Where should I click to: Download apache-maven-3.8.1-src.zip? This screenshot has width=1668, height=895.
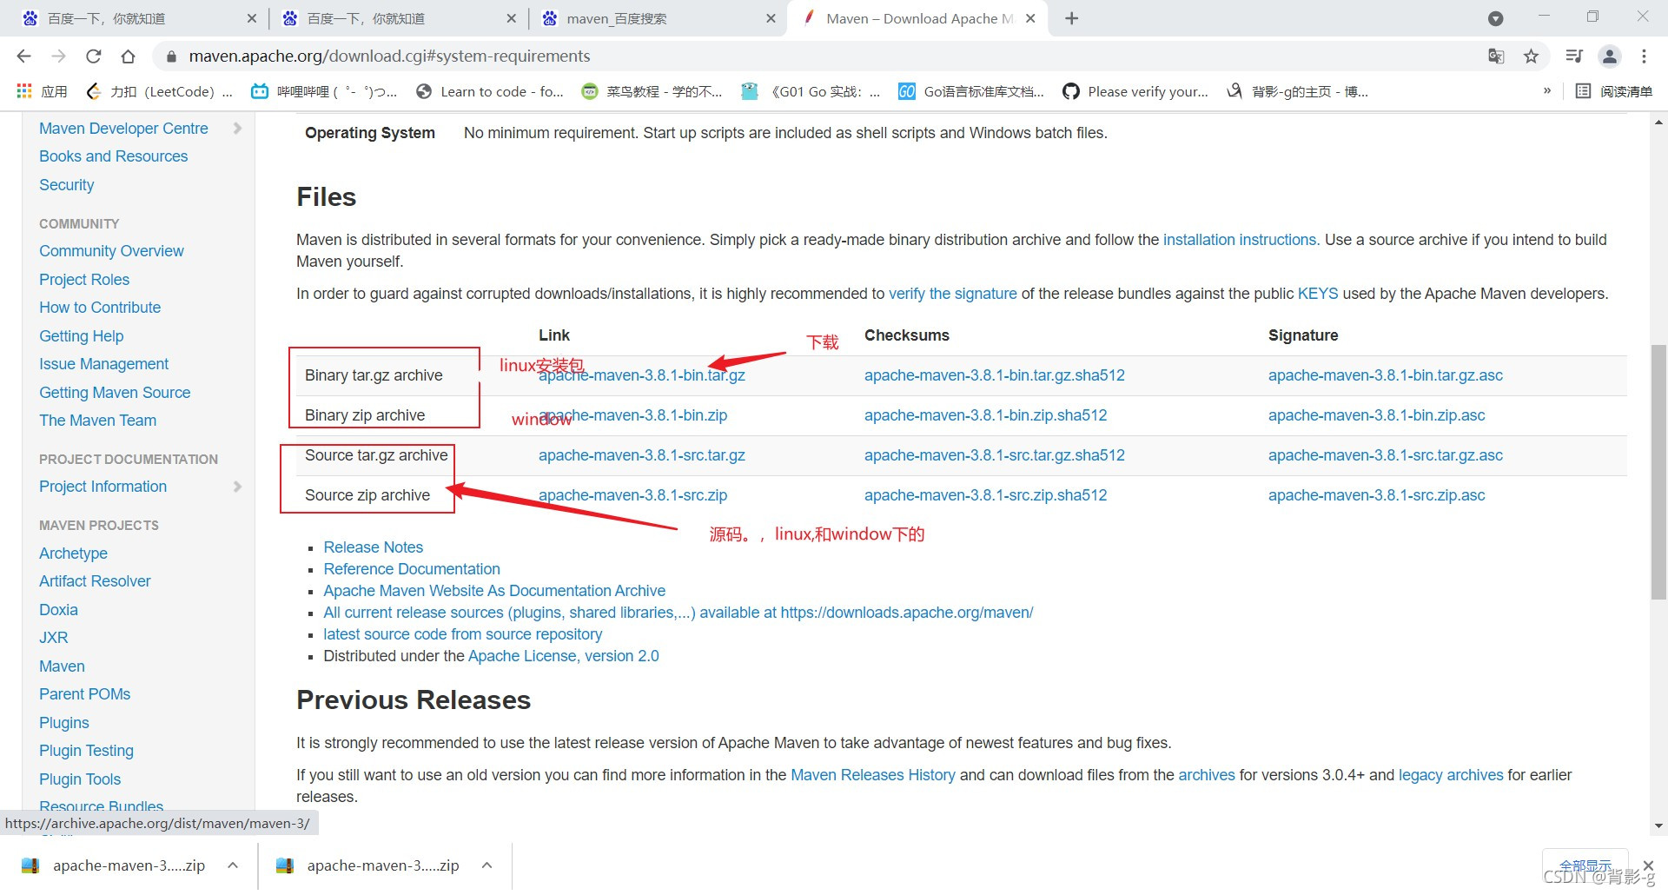[x=632, y=495]
